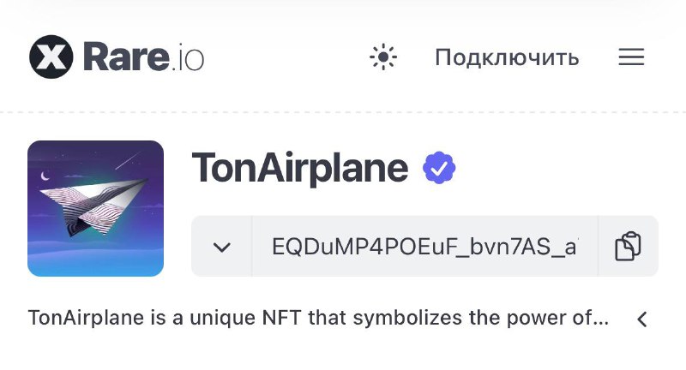The width and height of the screenshot is (686, 370).
Task: Open the TonAirplane collection thumbnail
Action: [x=95, y=208]
